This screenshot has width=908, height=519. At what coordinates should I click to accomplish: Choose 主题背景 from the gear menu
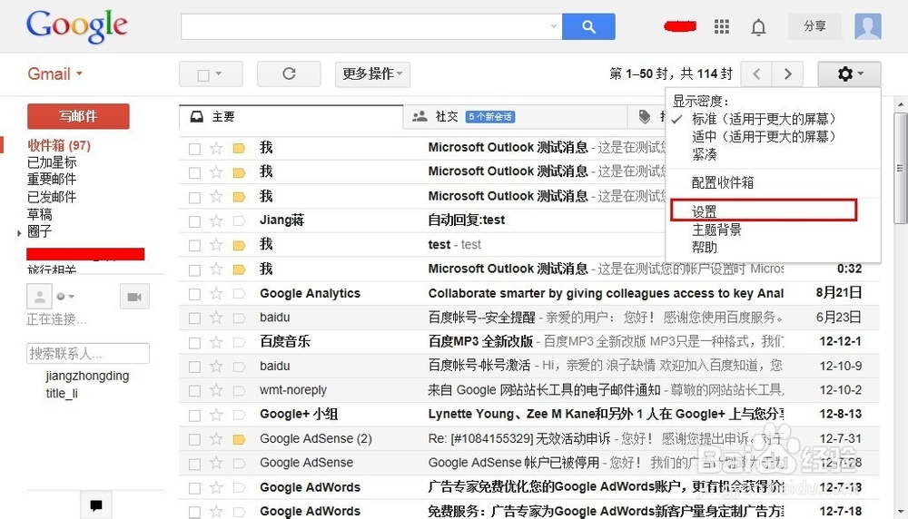click(x=717, y=230)
